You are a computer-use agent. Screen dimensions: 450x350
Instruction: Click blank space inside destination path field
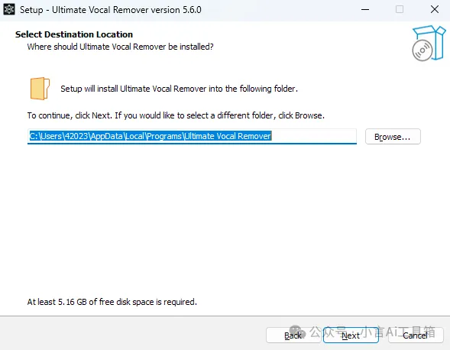(314, 136)
